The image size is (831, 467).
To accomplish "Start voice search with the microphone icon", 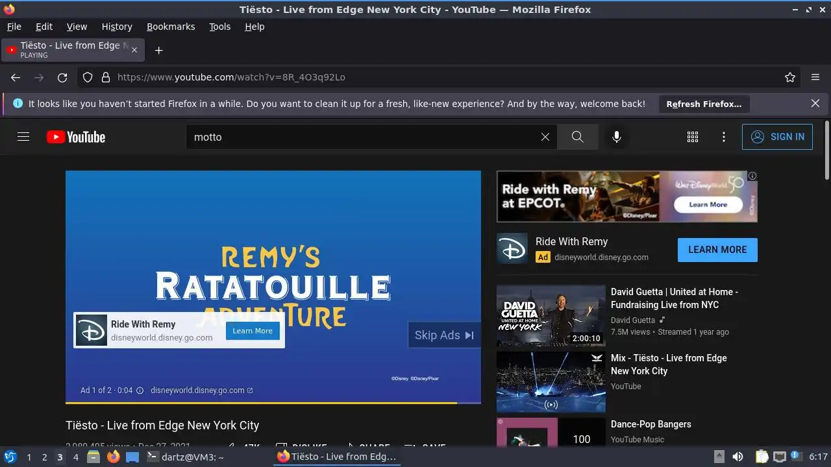I will tap(617, 137).
